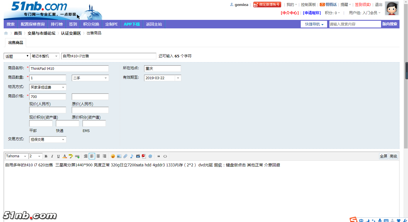408x222 pixels.
Task: Expand the 物流方式 shipping method dropdown
Action: click(x=47, y=87)
